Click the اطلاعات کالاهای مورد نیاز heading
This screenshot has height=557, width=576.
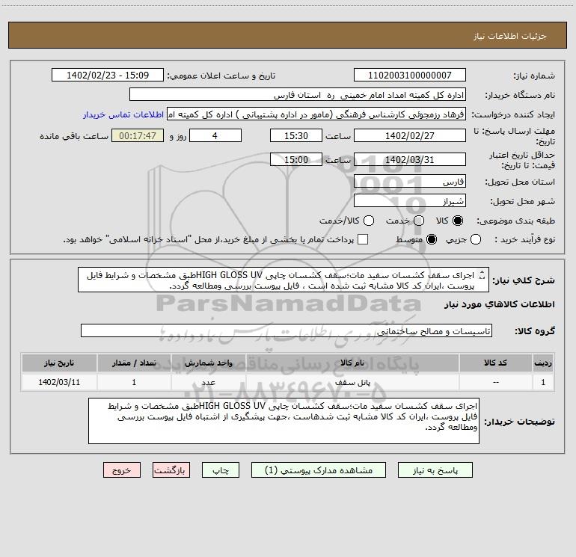pos(499,304)
